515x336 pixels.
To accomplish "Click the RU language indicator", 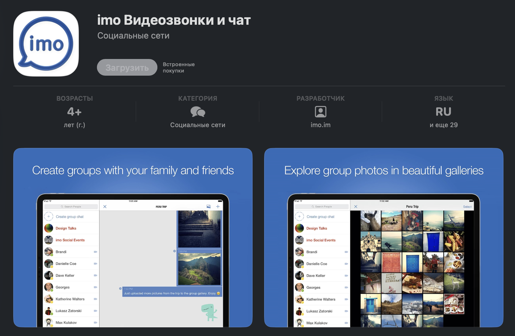I will pyautogui.click(x=443, y=112).
